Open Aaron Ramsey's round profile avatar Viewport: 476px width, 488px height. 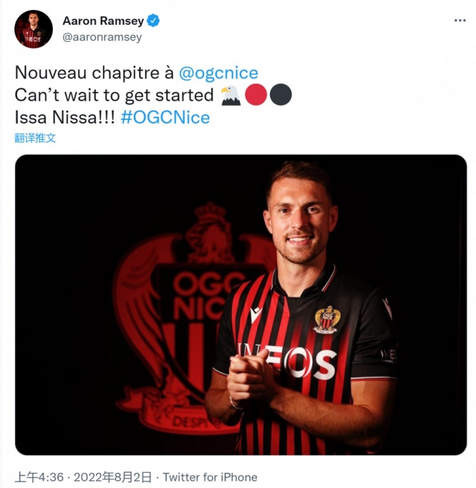coord(34,29)
